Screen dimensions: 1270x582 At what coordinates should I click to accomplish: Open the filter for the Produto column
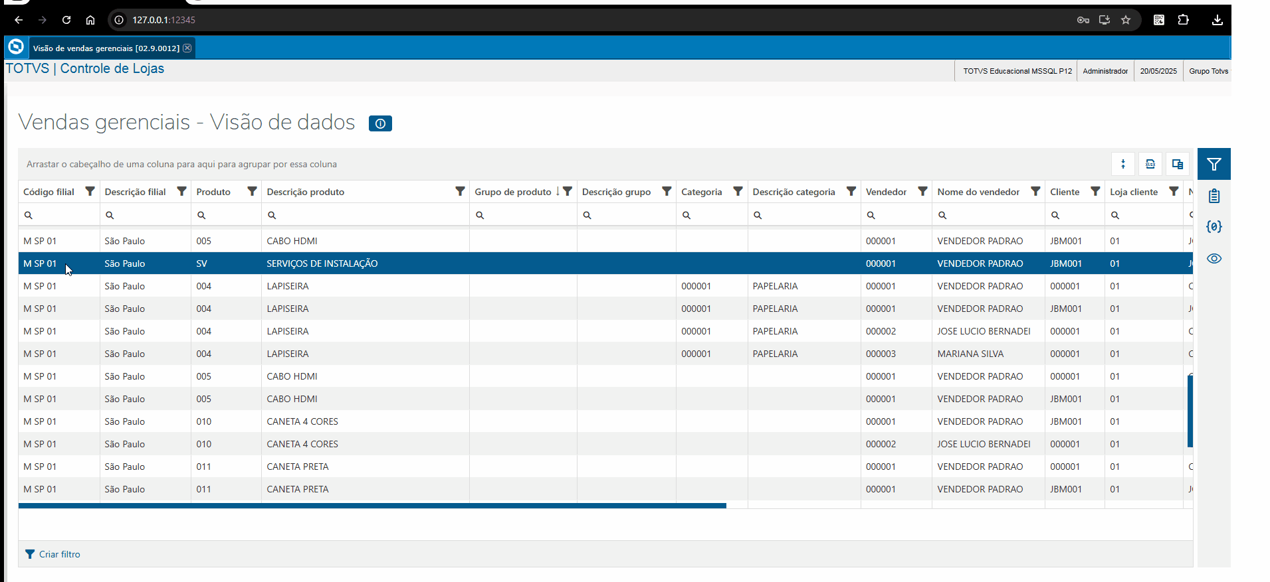click(x=252, y=191)
